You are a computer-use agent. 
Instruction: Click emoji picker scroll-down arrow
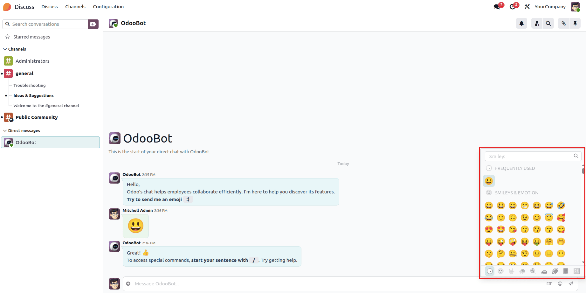pos(583,262)
